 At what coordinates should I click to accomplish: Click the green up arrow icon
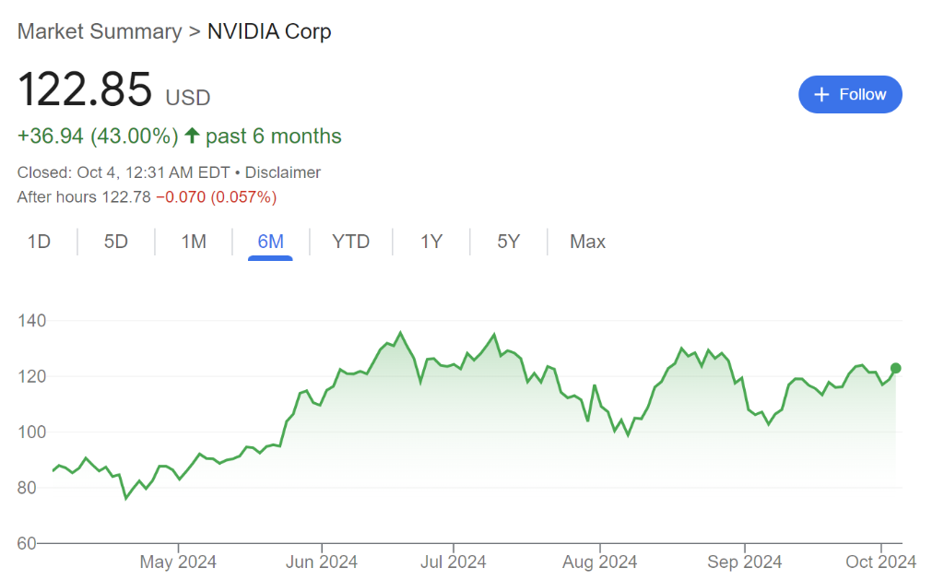(x=192, y=136)
